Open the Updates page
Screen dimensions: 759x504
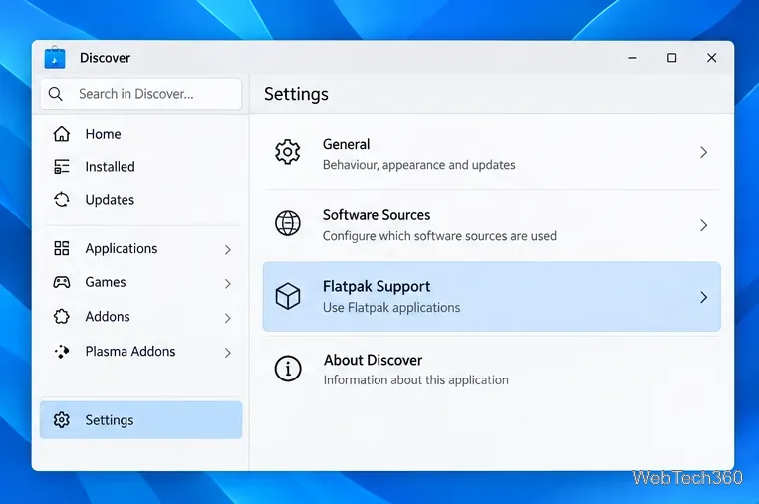tap(140, 200)
